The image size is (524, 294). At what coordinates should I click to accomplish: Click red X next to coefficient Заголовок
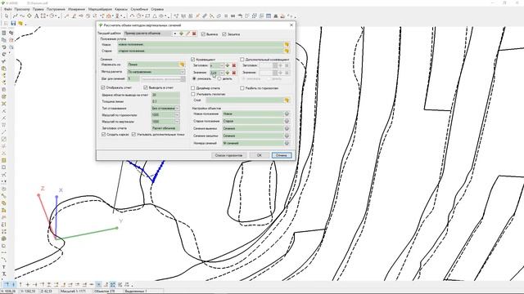coord(234,65)
